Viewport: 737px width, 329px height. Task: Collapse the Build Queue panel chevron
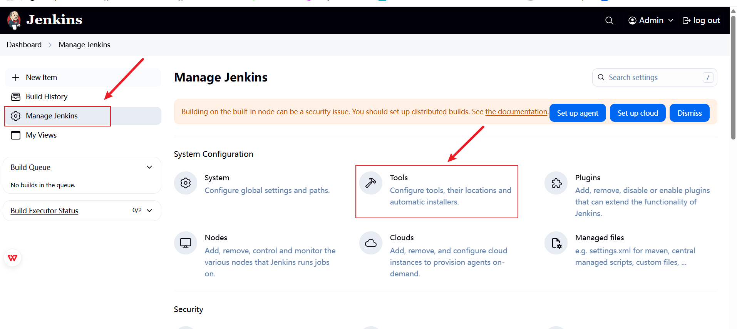[x=149, y=167]
